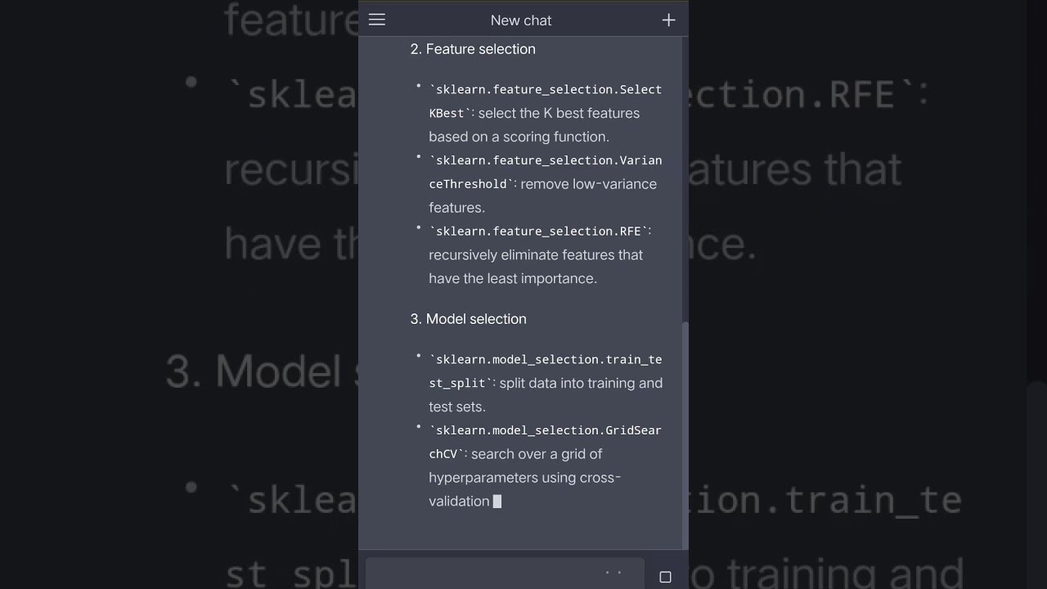The height and width of the screenshot is (589, 1047).
Task: Click the 'New chat' header title
Action: coord(521,20)
